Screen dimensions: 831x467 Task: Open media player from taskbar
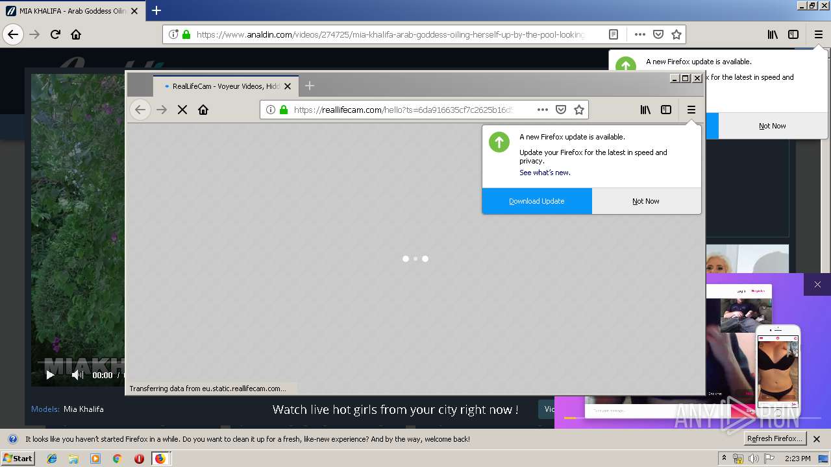[x=95, y=459]
